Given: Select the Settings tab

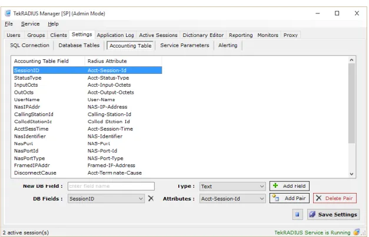Looking at the screenshot, I should 82,35.
